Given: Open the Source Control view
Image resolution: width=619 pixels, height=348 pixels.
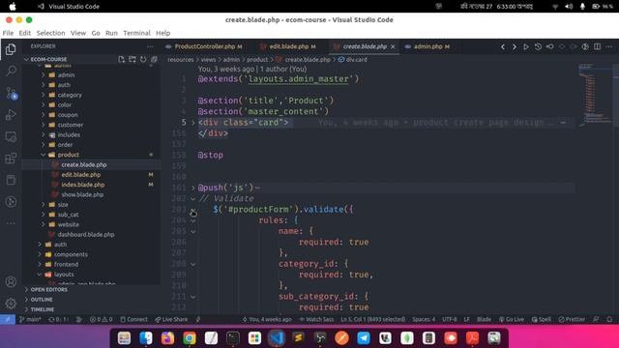Looking at the screenshot, I should click(11, 93).
